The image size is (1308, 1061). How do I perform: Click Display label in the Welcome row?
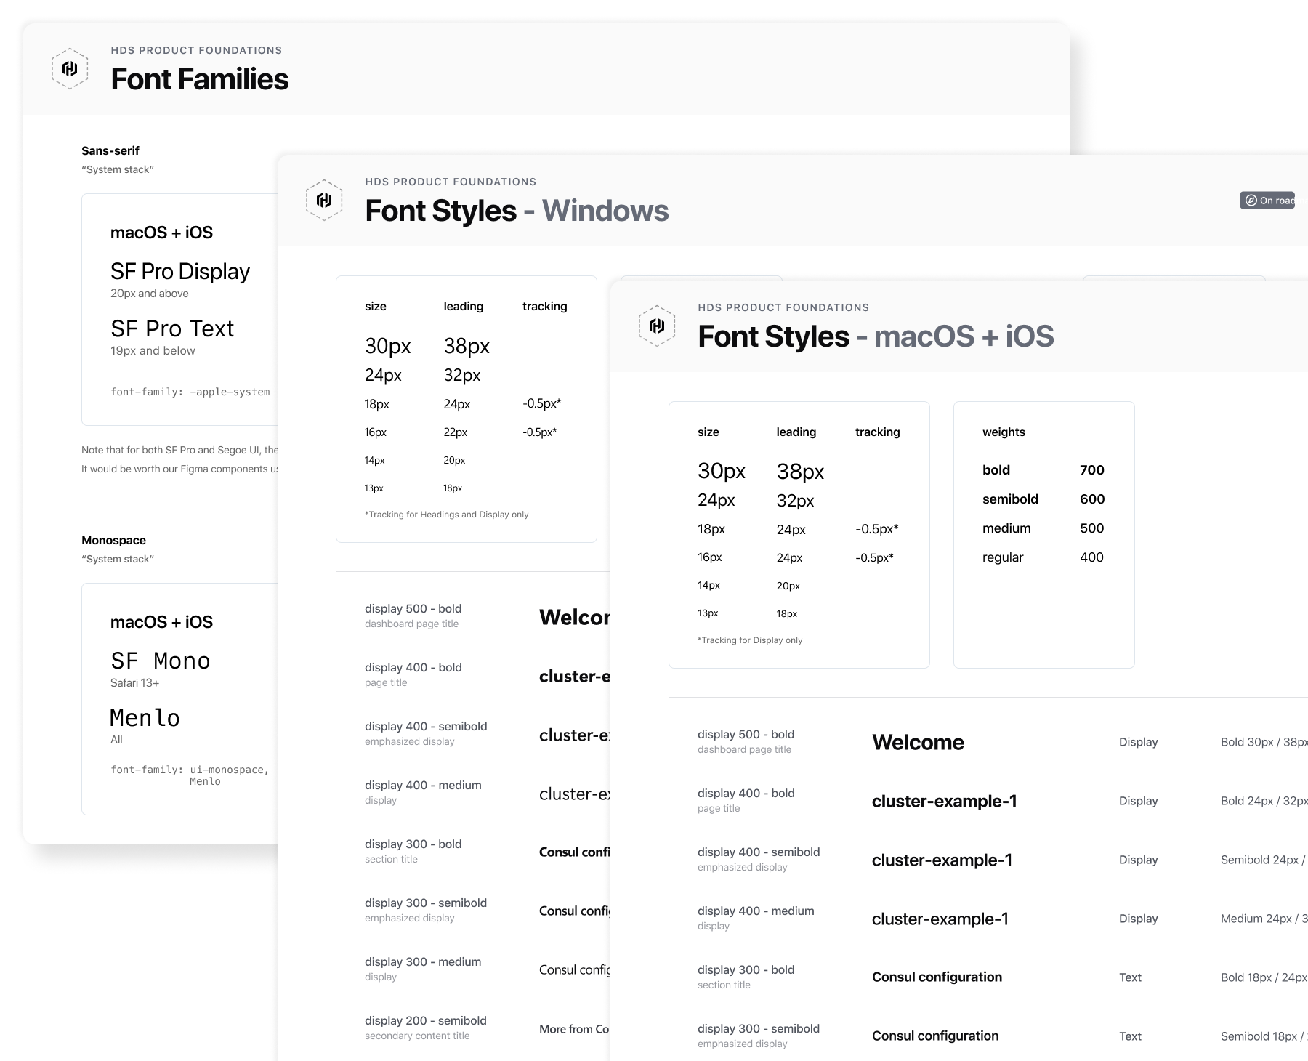click(1138, 742)
